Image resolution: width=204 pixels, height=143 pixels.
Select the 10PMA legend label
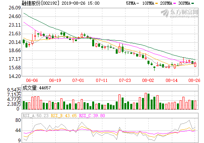point(148,3)
